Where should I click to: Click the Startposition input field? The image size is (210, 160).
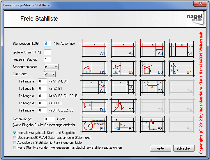(x=47, y=44)
